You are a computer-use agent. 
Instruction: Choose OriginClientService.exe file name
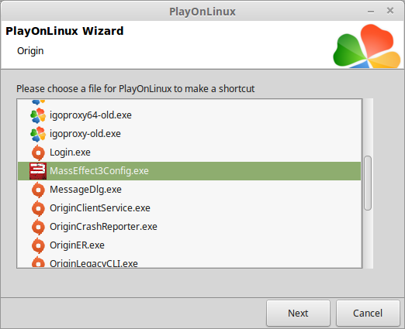(x=100, y=208)
